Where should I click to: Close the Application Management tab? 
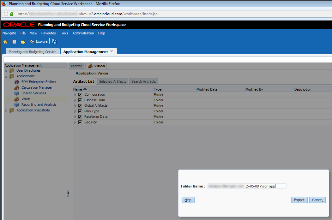(112, 51)
